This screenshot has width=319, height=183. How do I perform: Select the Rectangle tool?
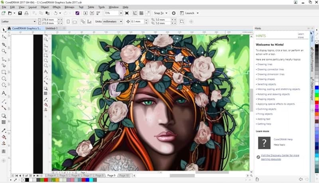(4, 72)
